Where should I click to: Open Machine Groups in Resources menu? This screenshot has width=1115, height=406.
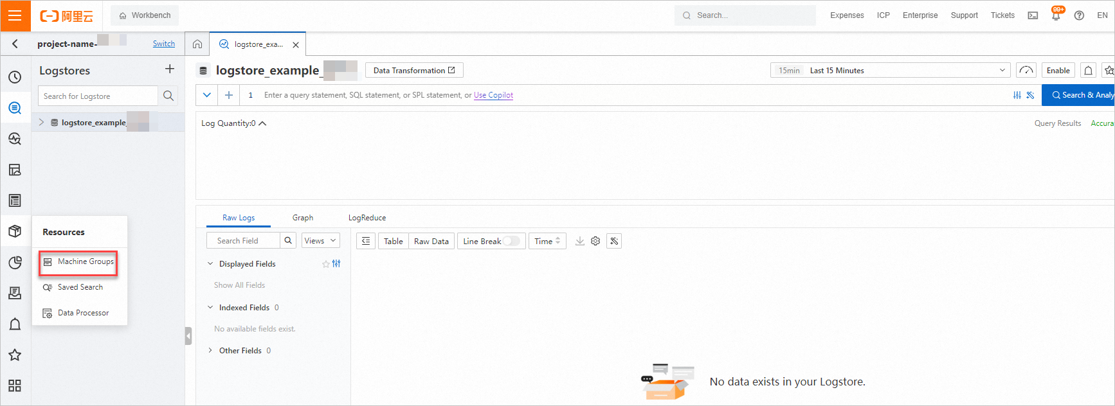(78, 262)
